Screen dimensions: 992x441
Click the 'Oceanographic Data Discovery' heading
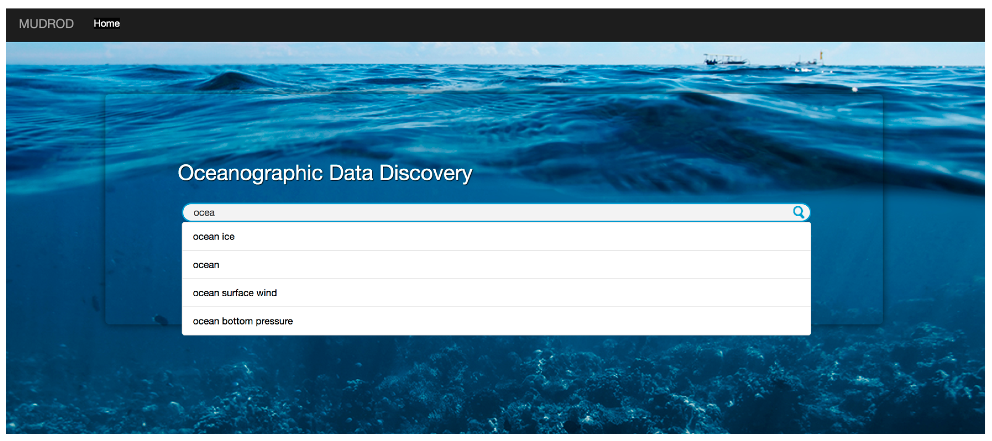pyautogui.click(x=325, y=173)
